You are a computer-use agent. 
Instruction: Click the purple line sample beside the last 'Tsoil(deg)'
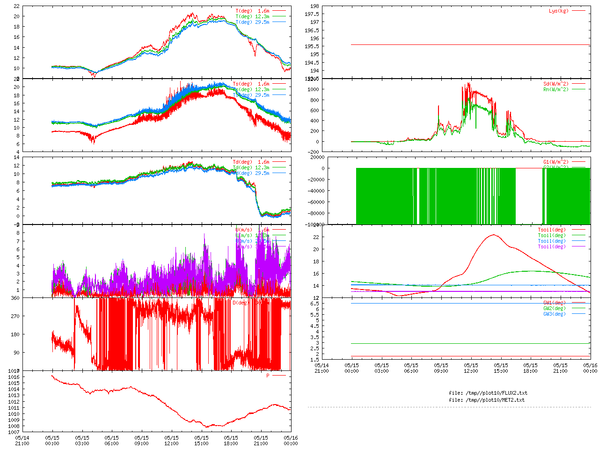coord(578,246)
